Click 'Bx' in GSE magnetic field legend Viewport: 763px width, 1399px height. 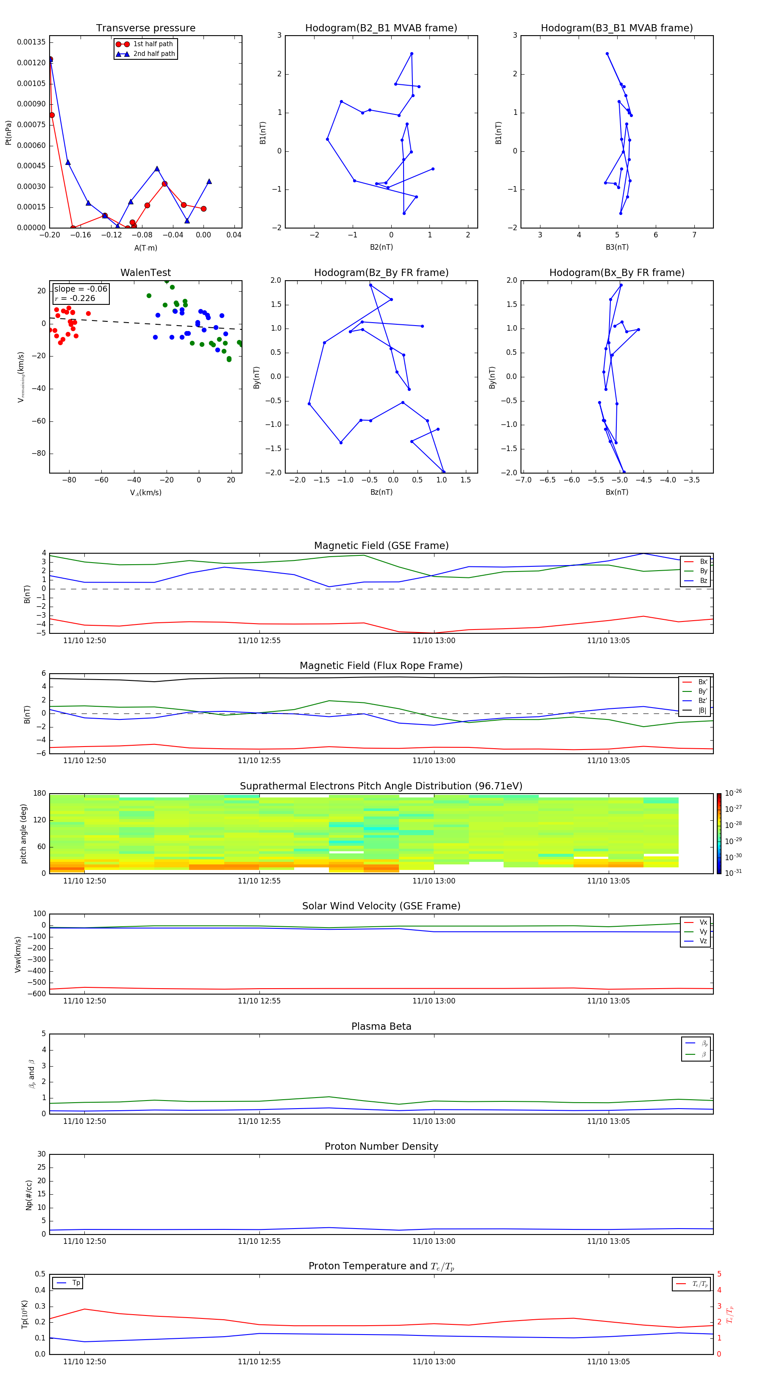[703, 562]
